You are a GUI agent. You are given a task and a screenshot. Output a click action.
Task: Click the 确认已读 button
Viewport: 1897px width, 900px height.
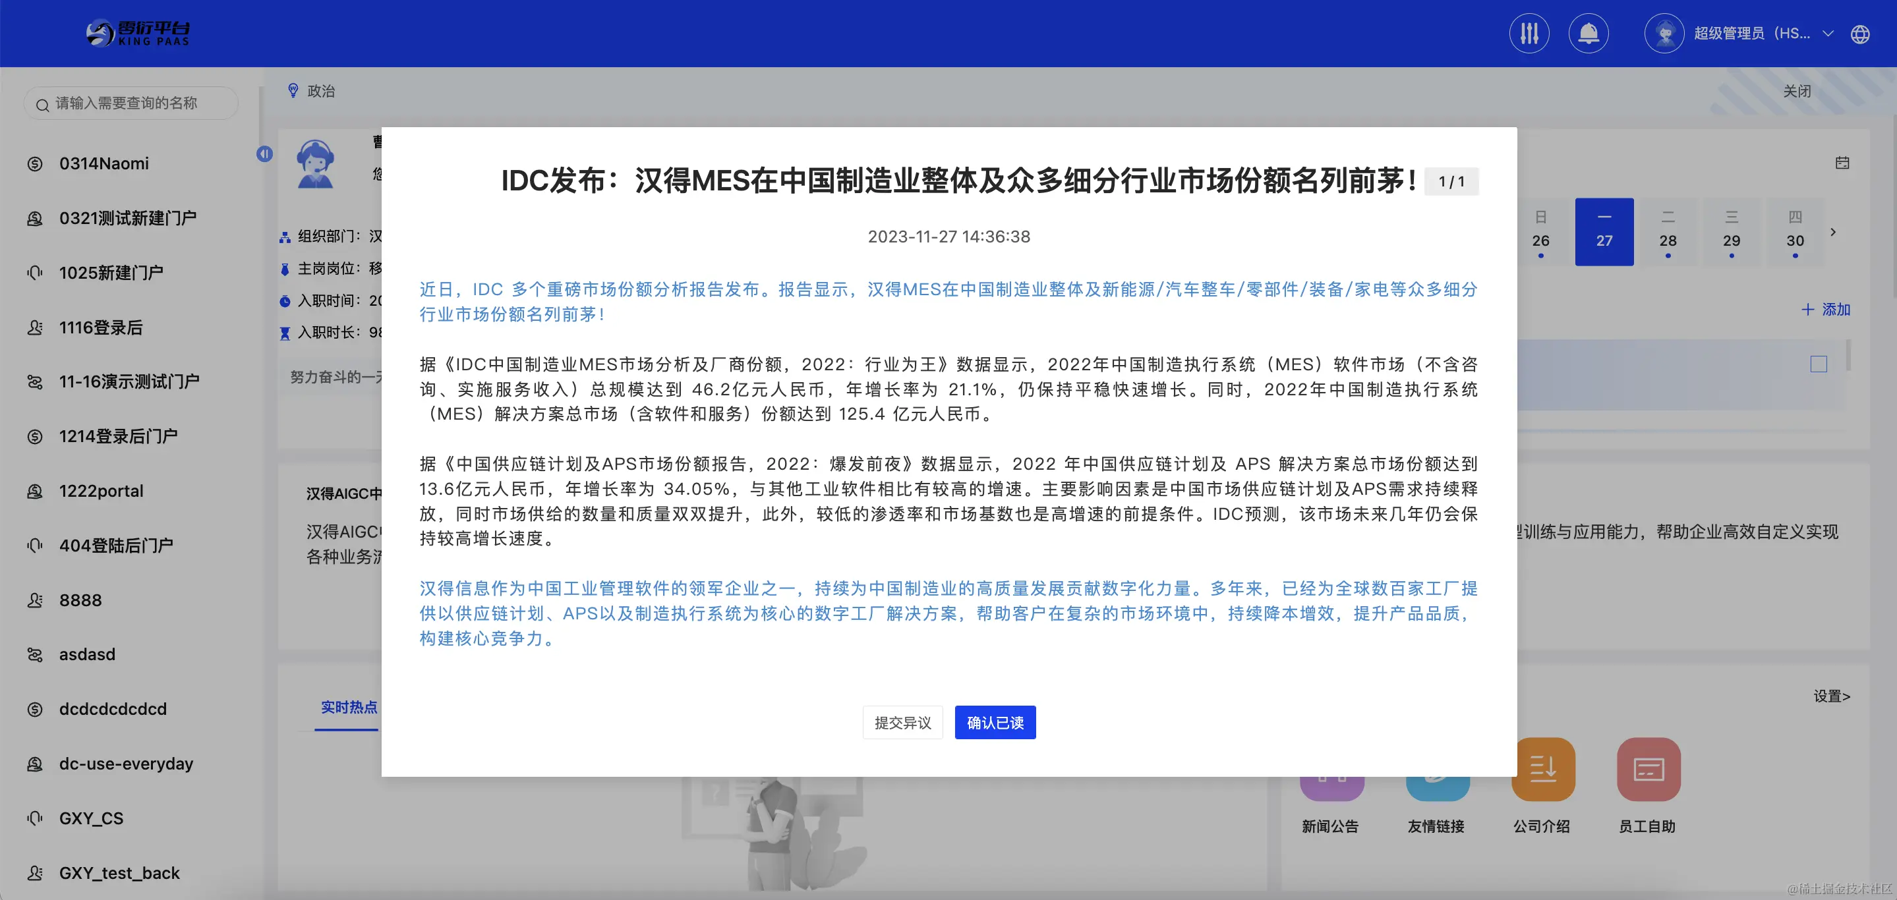click(x=995, y=723)
